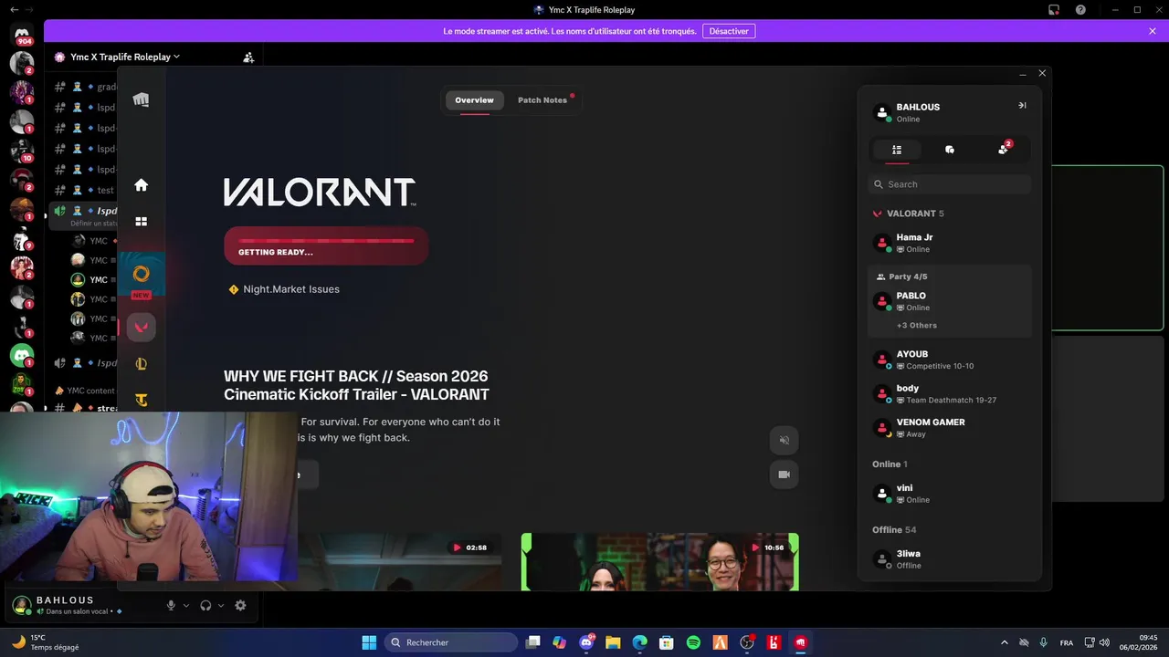Unmute the trailer background video sound
This screenshot has height=657, width=1169.
point(784,440)
